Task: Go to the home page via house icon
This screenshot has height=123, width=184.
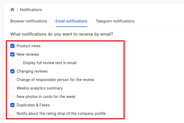Action: click(12, 10)
